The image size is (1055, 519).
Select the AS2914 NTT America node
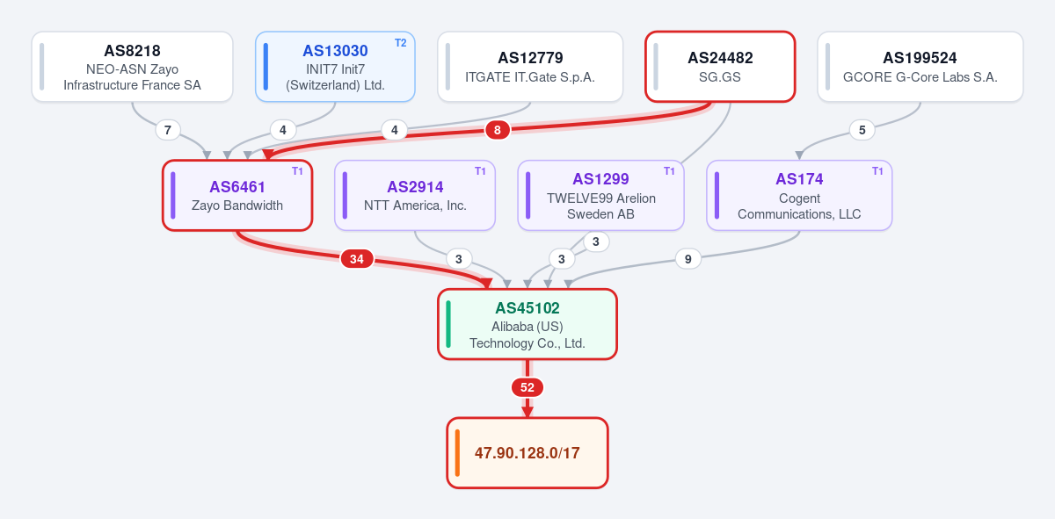(x=415, y=196)
